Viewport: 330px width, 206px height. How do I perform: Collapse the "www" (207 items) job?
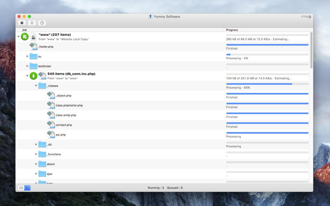(19, 37)
